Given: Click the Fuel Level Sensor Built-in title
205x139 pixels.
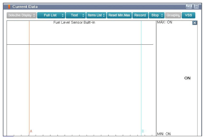Looking at the screenshot, I should tap(74, 22).
